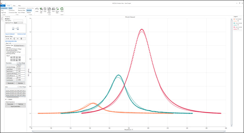
Task: Reset the zoom with the Reset icon
Action: point(62,9)
